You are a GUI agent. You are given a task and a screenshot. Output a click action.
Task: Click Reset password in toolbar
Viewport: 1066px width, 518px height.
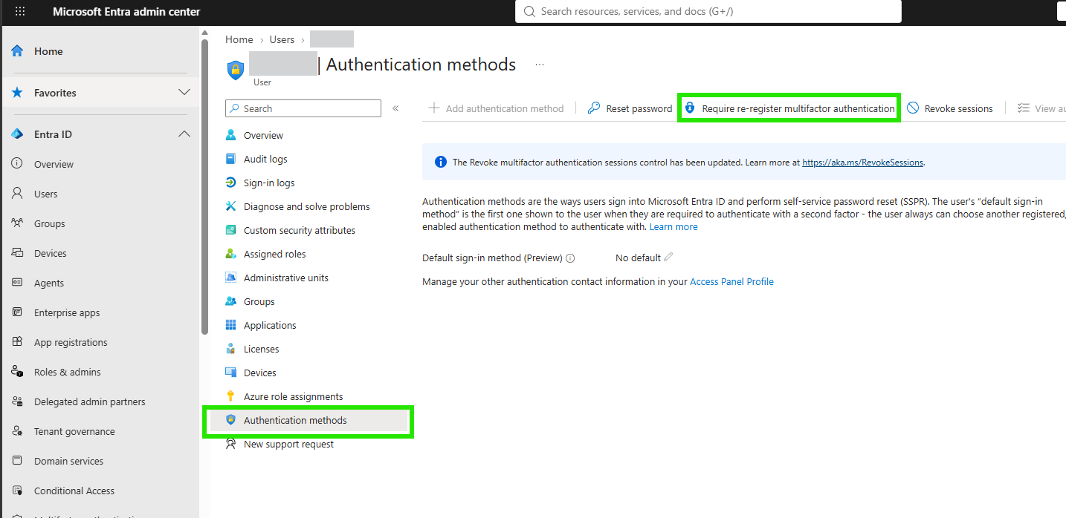630,108
